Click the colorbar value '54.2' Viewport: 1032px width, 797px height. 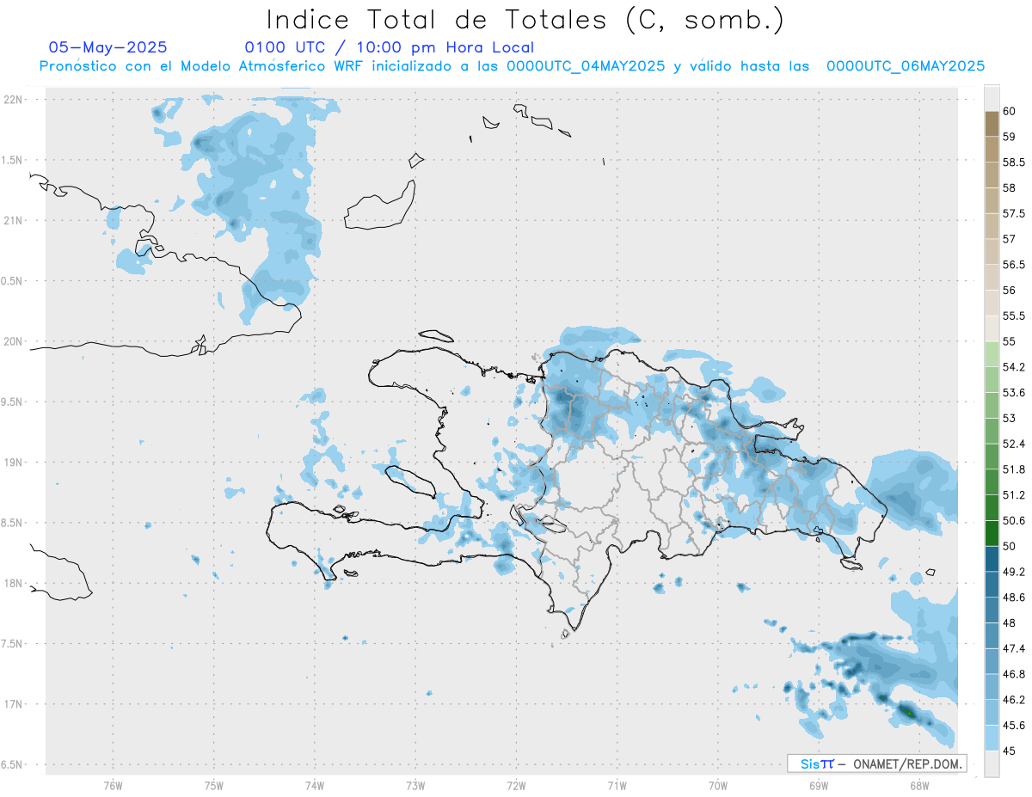1014,367
